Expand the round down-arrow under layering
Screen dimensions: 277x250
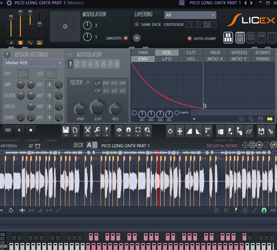(x=137, y=38)
